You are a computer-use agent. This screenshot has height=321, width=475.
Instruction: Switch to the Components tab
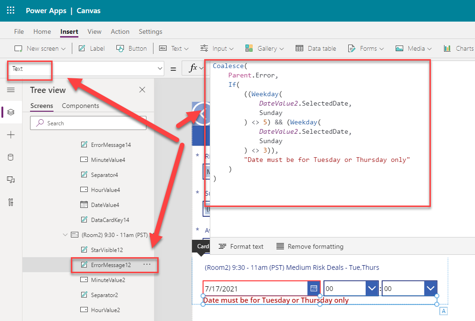point(80,106)
